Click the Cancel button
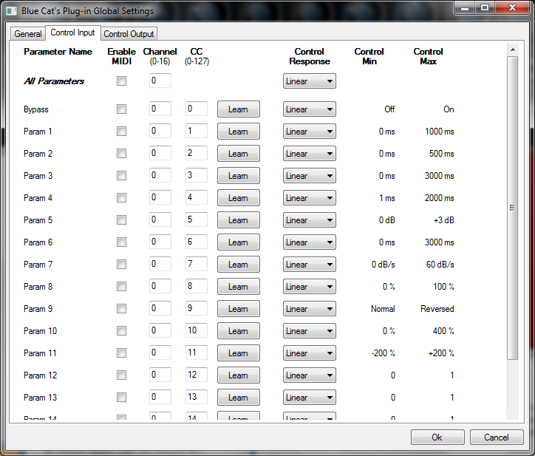Image resolution: width=535 pixels, height=456 pixels. (497, 438)
